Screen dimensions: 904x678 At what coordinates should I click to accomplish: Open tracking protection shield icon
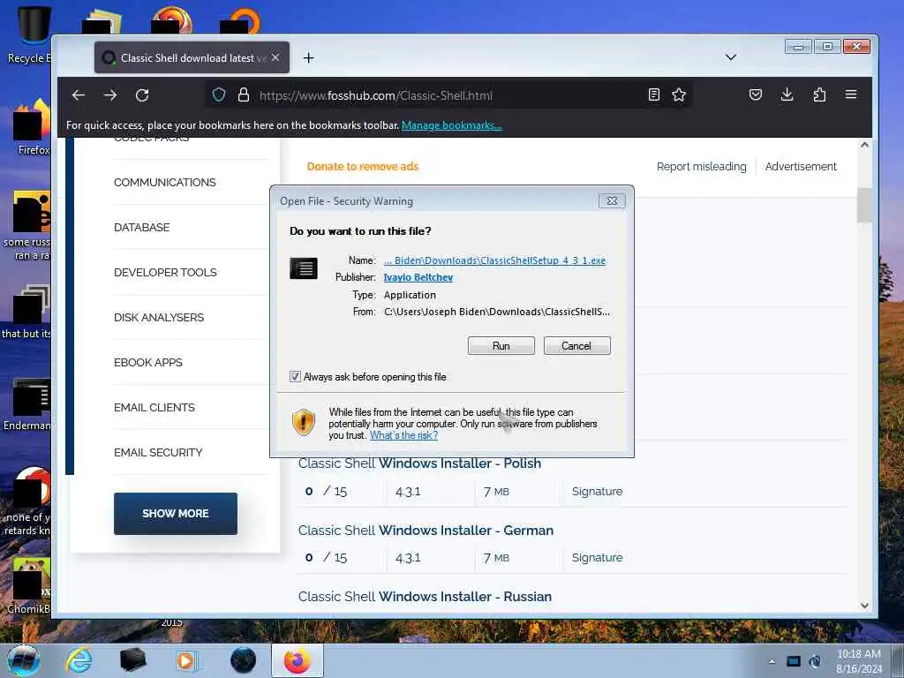[x=219, y=94]
